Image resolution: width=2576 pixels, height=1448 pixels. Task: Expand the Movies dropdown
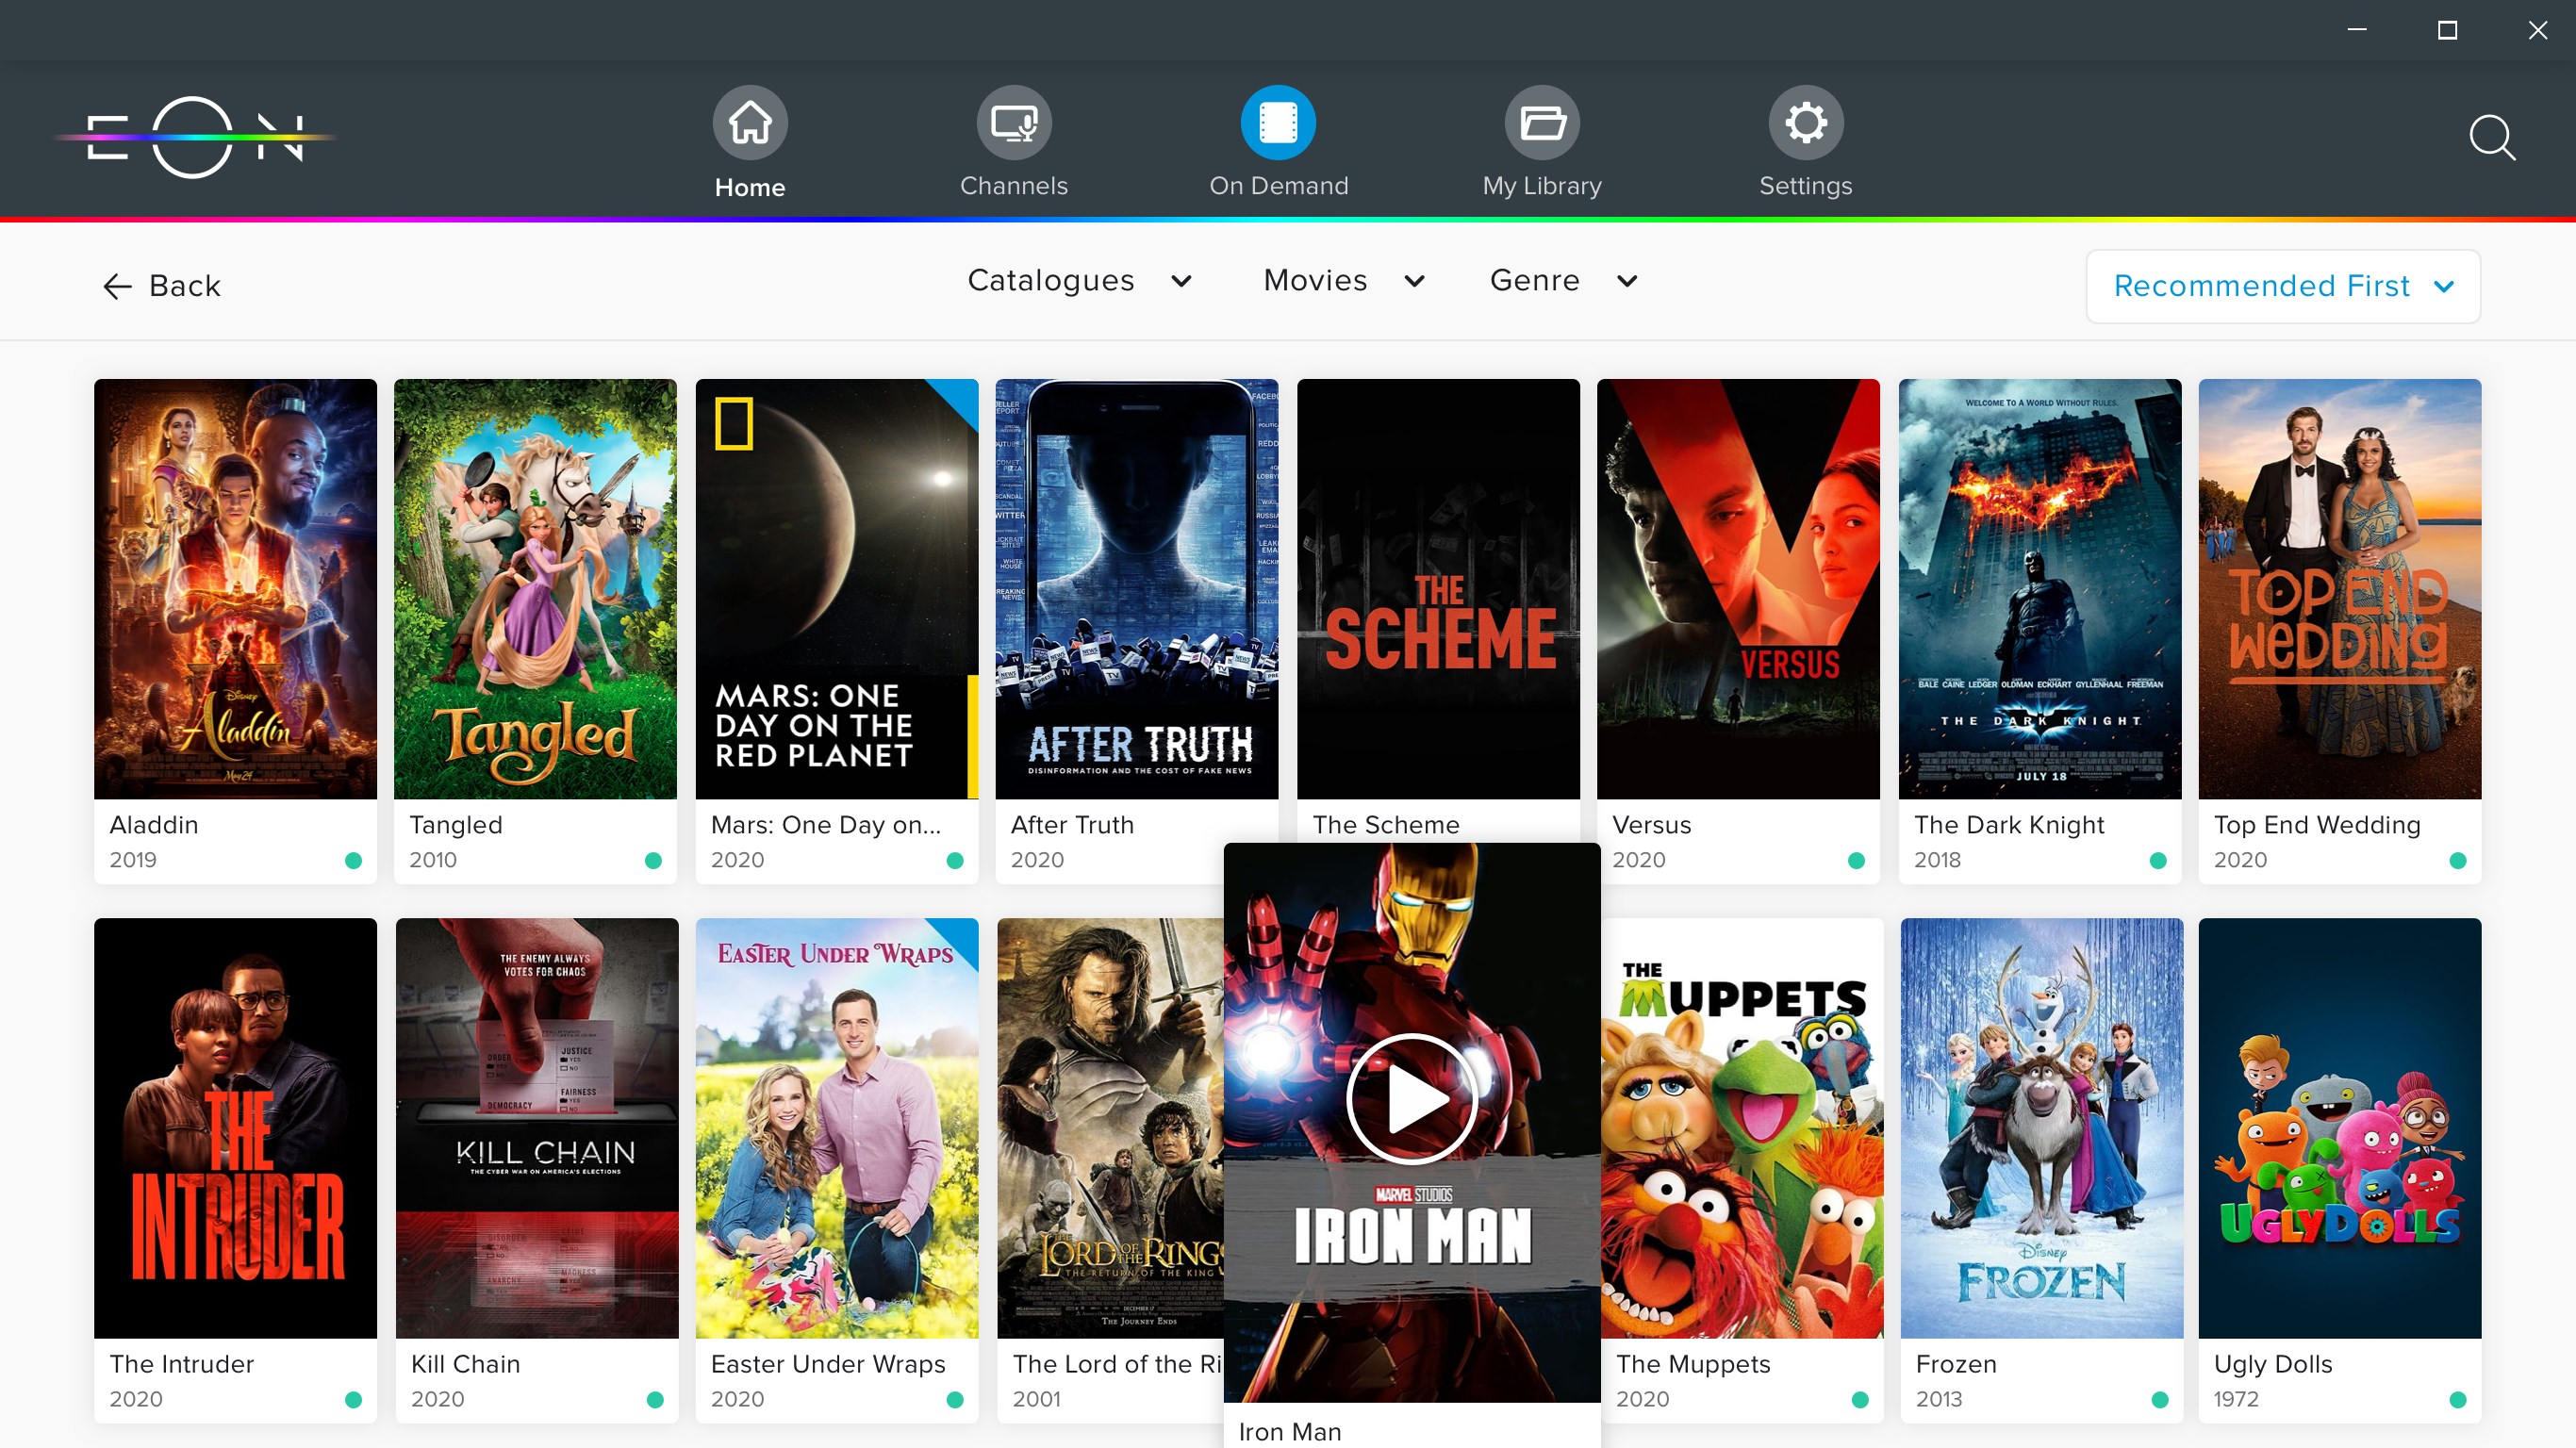pyautogui.click(x=1342, y=281)
